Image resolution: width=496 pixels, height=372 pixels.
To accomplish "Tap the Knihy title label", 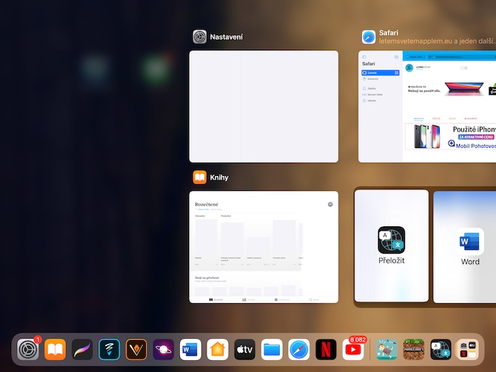I will [x=219, y=177].
